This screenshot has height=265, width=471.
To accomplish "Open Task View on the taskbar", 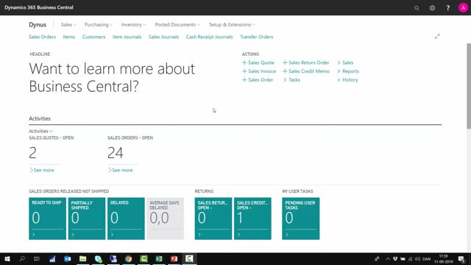I will (36, 258).
